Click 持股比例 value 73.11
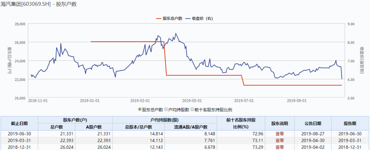 (x=258, y=140)
